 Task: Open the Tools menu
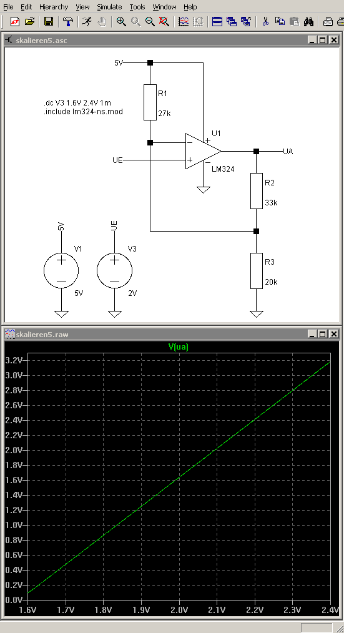137,7
